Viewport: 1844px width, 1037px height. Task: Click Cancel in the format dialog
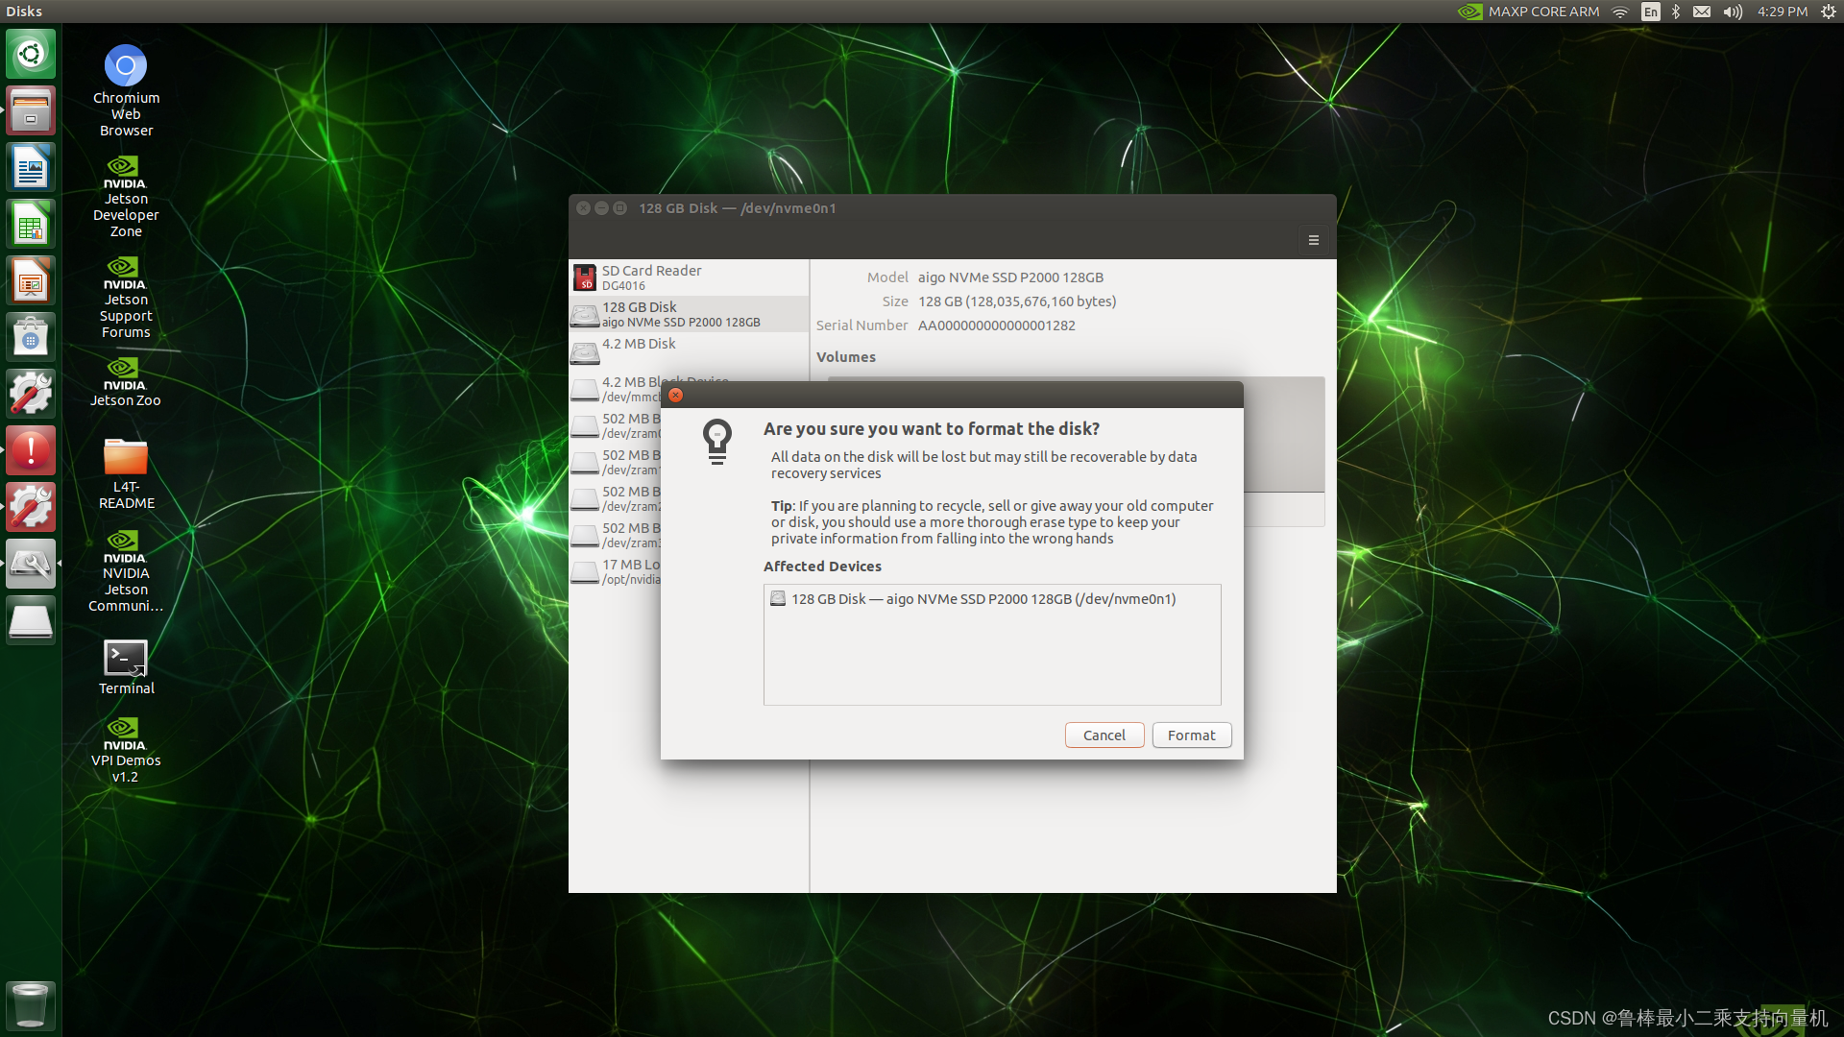point(1104,735)
